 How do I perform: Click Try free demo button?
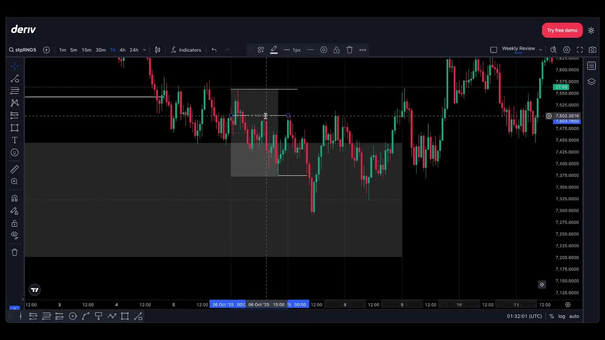(562, 30)
